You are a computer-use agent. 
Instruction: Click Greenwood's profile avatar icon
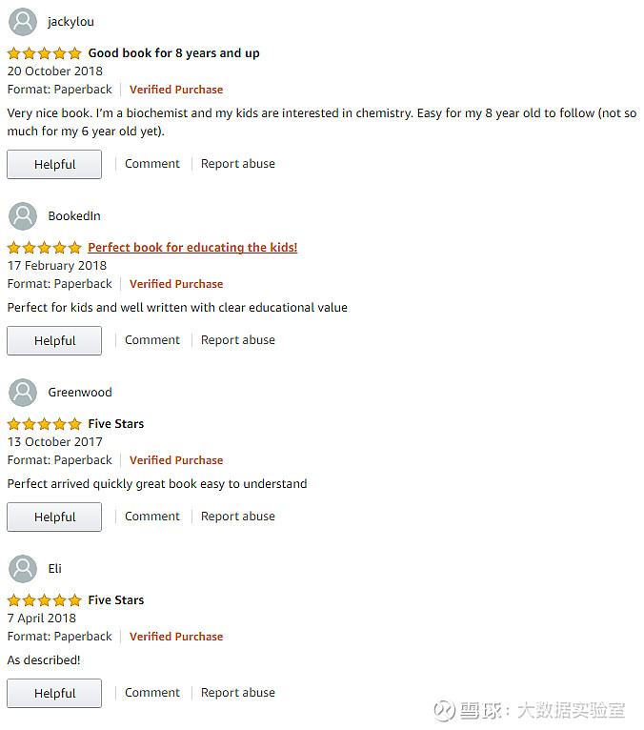23,393
